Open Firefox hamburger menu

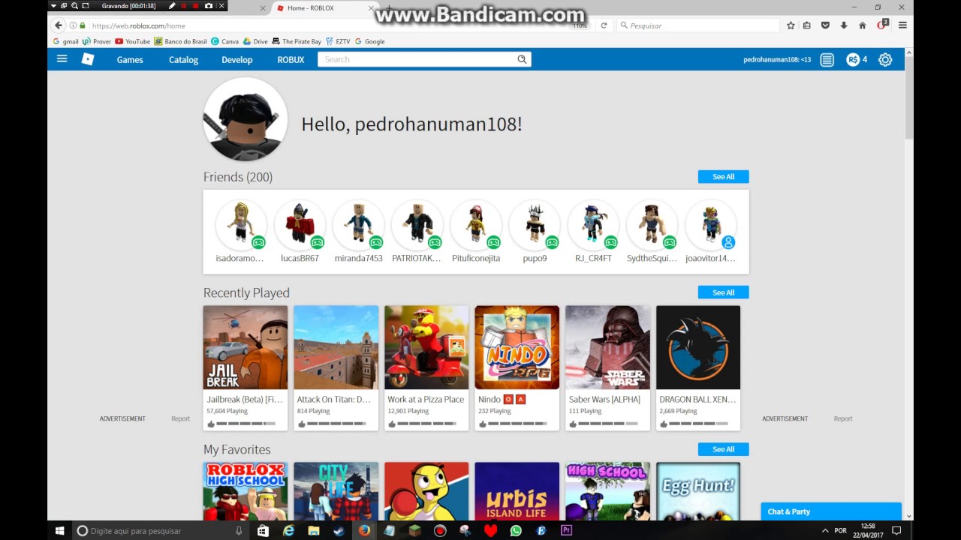tap(902, 25)
